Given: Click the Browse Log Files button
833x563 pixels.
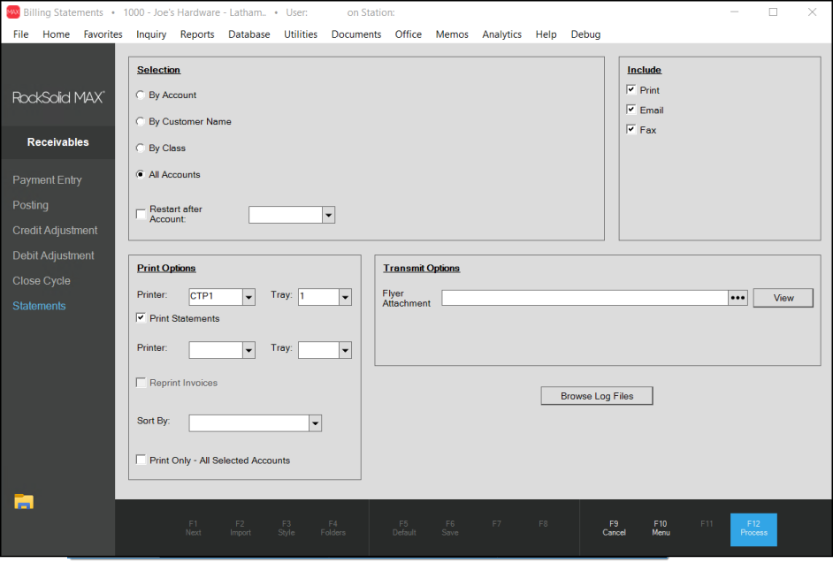Looking at the screenshot, I should pyautogui.click(x=597, y=396).
